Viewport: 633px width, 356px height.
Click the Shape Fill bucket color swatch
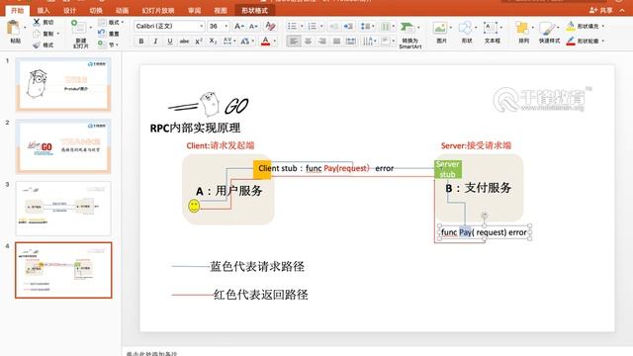coord(571,27)
